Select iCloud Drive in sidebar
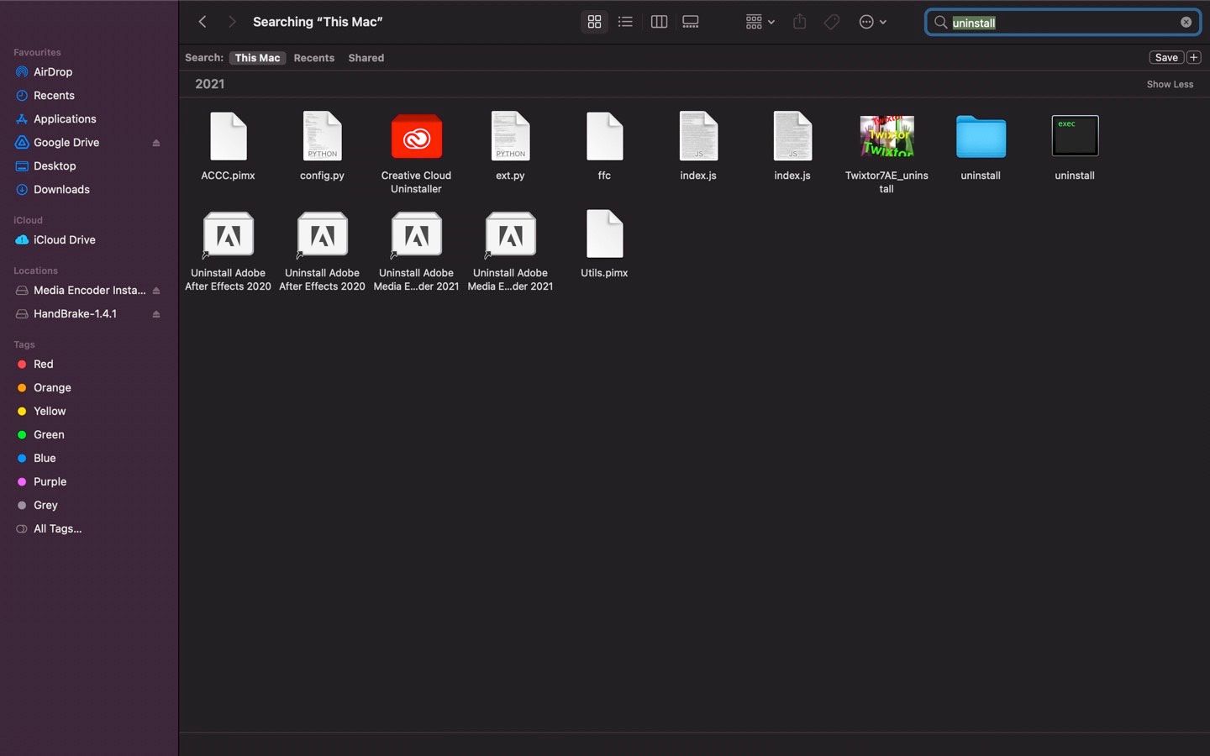Viewport: 1210px width, 756px height. tap(63, 239)
